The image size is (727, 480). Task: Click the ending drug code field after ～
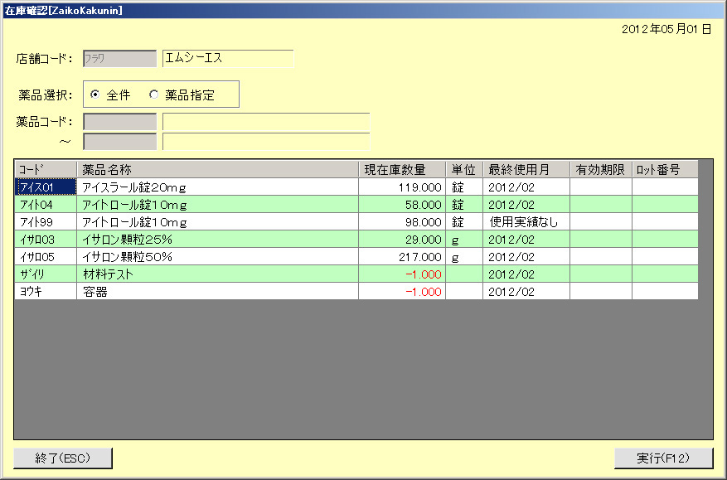[x=119, y=142]
